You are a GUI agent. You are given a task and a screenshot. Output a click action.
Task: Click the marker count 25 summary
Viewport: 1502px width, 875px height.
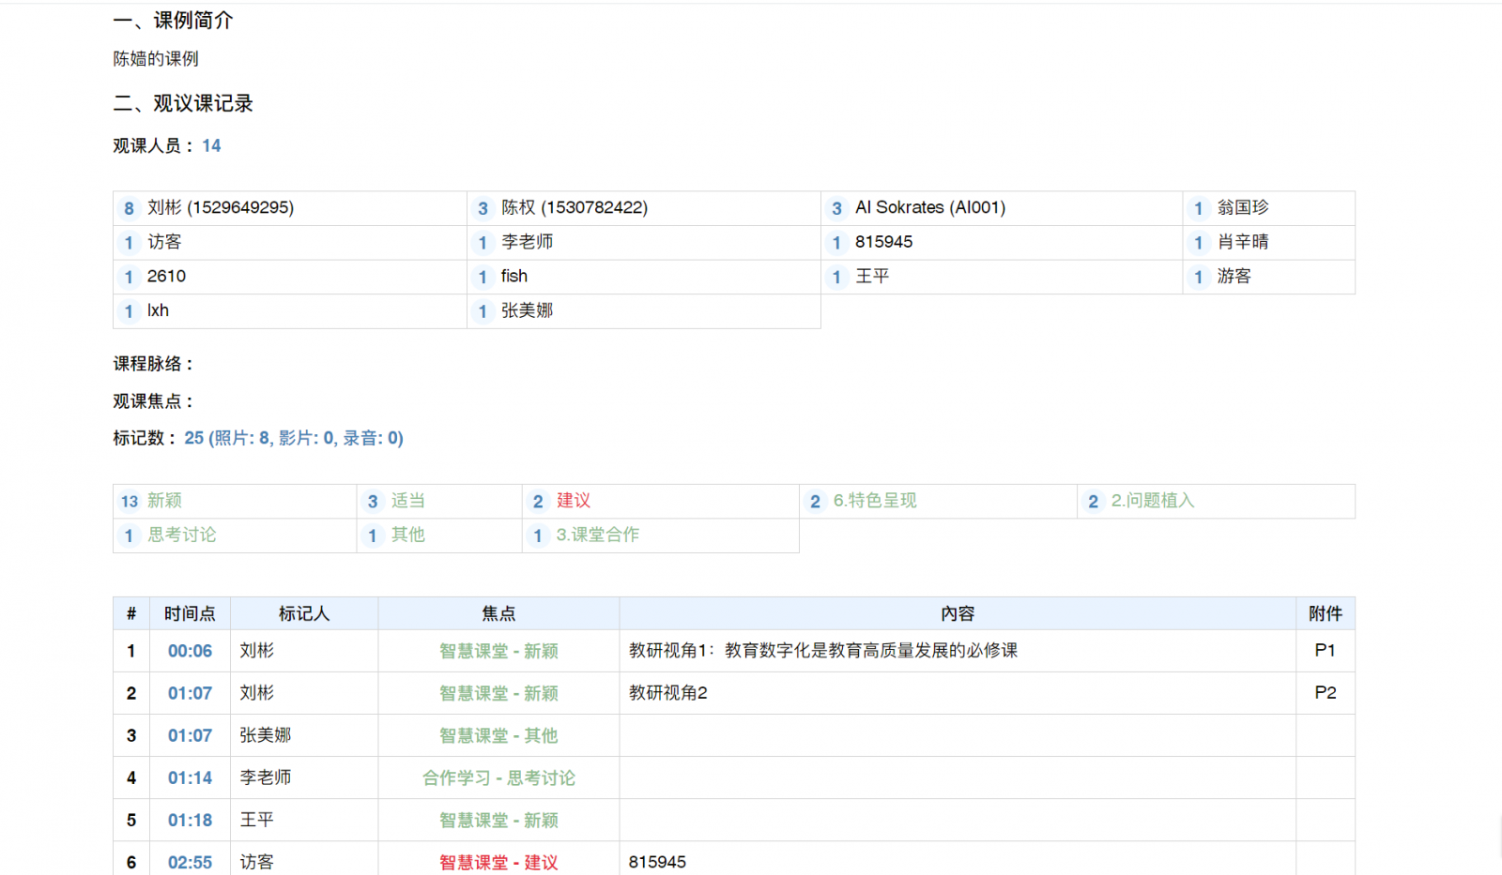click(x=293, y=438)
